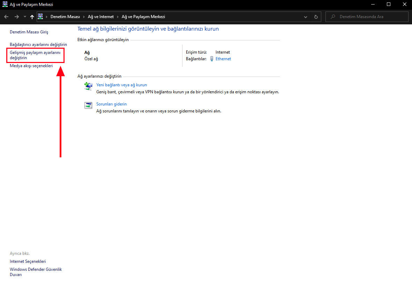The width and height of the screenshot is (412, 283).
Task: Click the Back navigation arrow
Action: pos(6,17)
